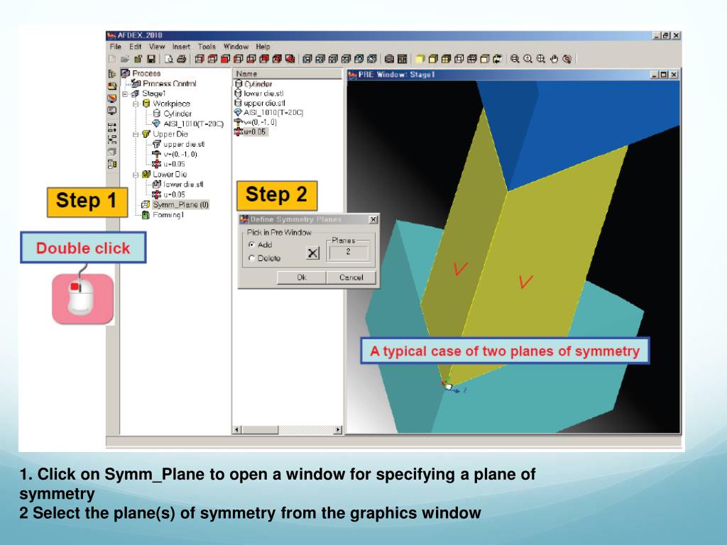The width and height of the screenshot is (727, 545).
Task: Select v=(0, -1, 0) in the process tree
Action: 180,154
